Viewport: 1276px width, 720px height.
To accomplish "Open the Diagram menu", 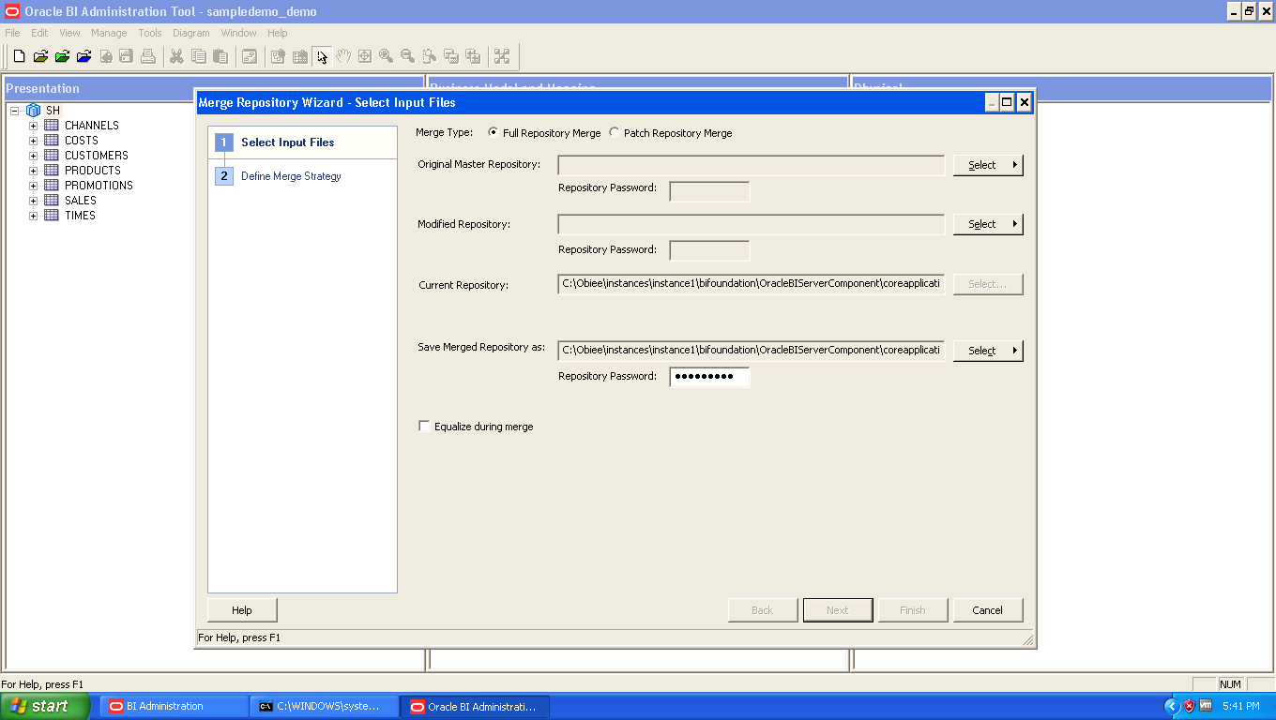I will (191, 33).
